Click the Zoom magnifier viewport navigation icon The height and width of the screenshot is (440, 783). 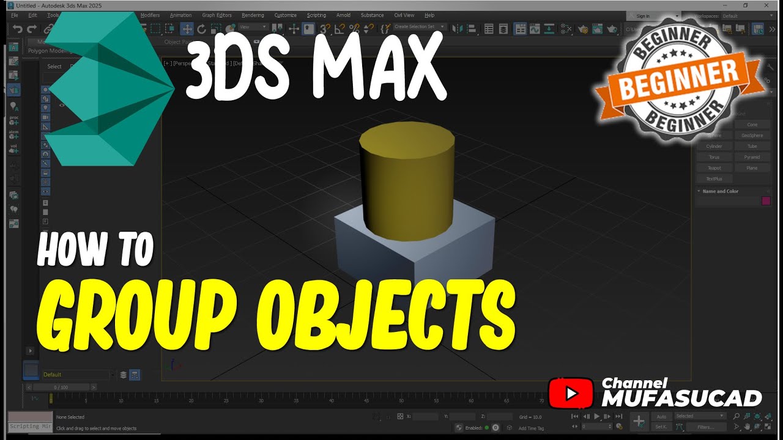tap(737, 416)
